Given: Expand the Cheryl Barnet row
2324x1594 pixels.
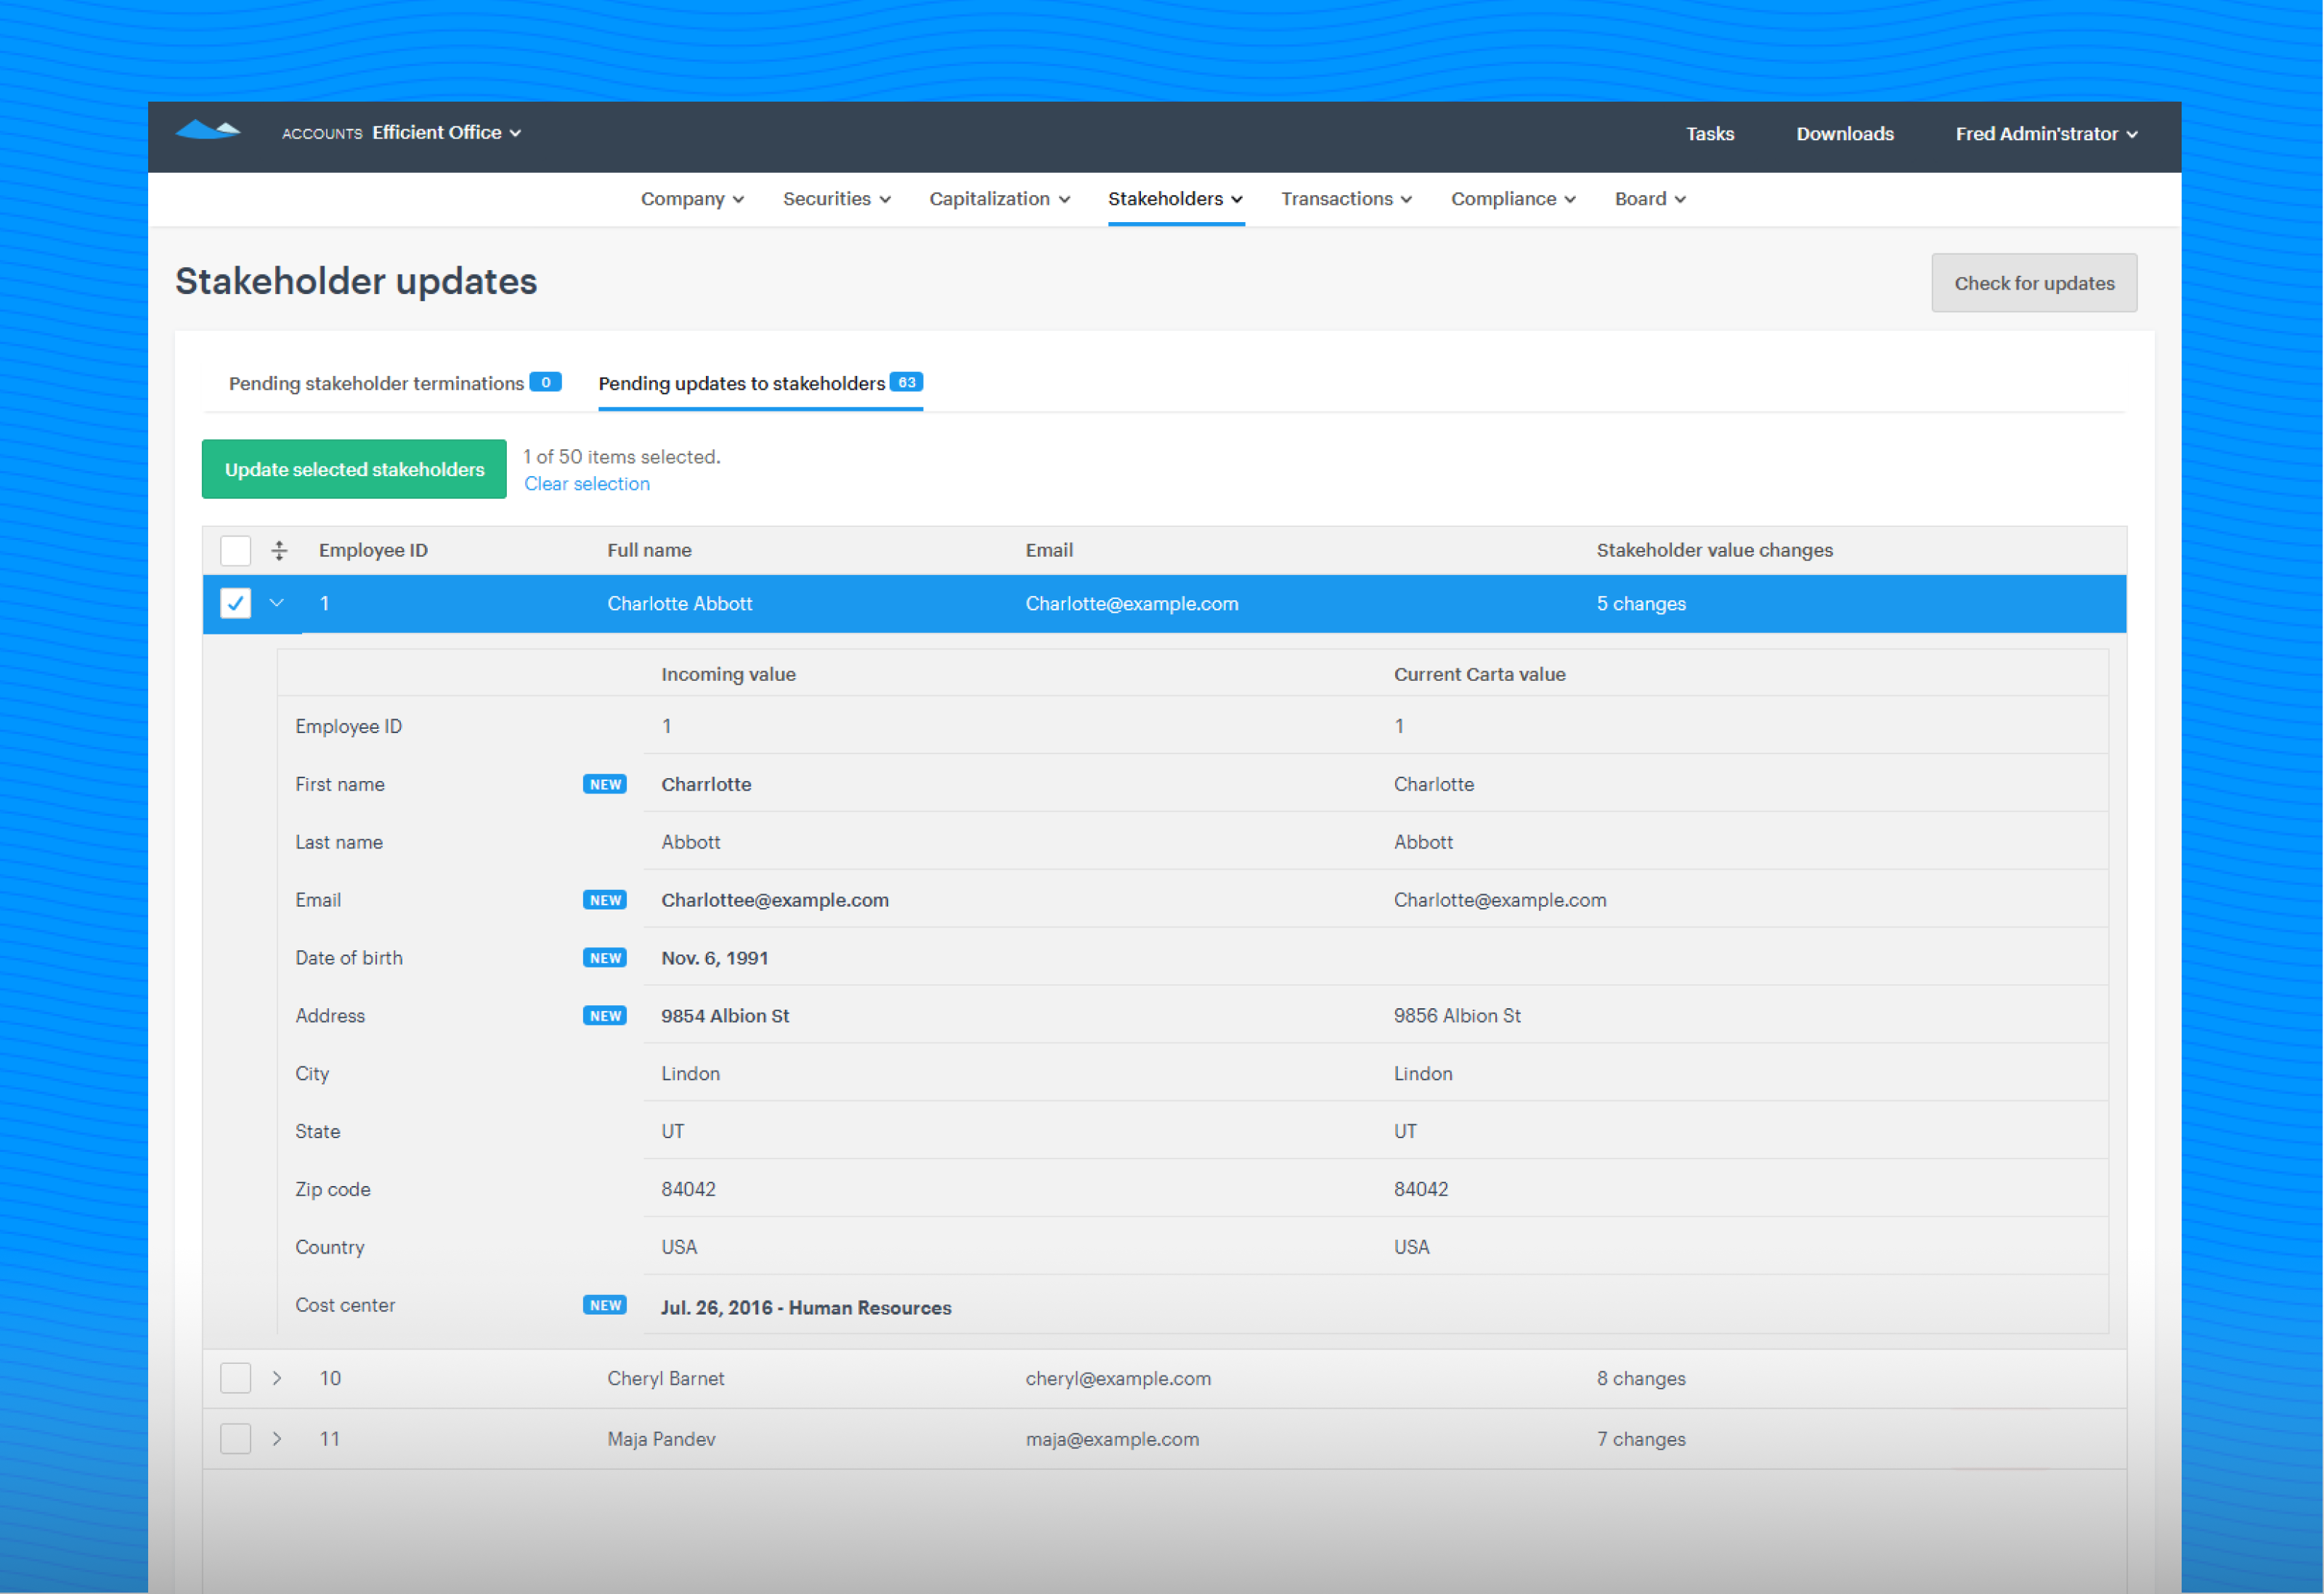Looking at the screenshot, I should [277, 1379].
